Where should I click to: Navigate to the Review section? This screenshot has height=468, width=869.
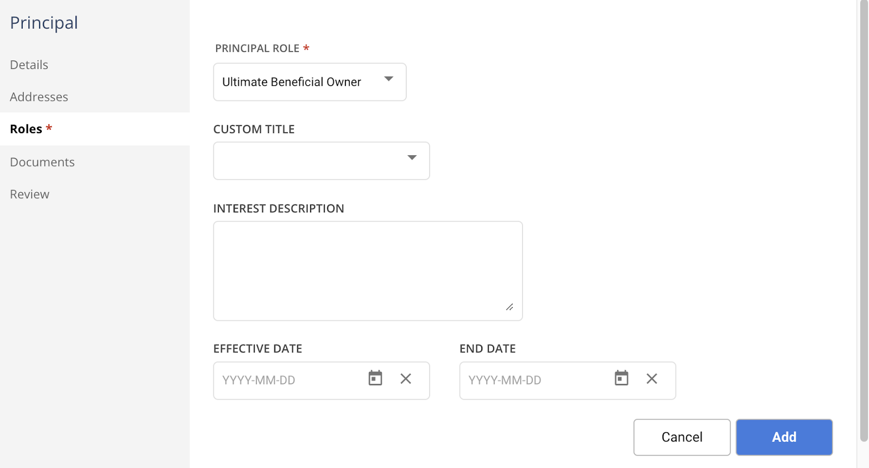[x=30, y=194]
